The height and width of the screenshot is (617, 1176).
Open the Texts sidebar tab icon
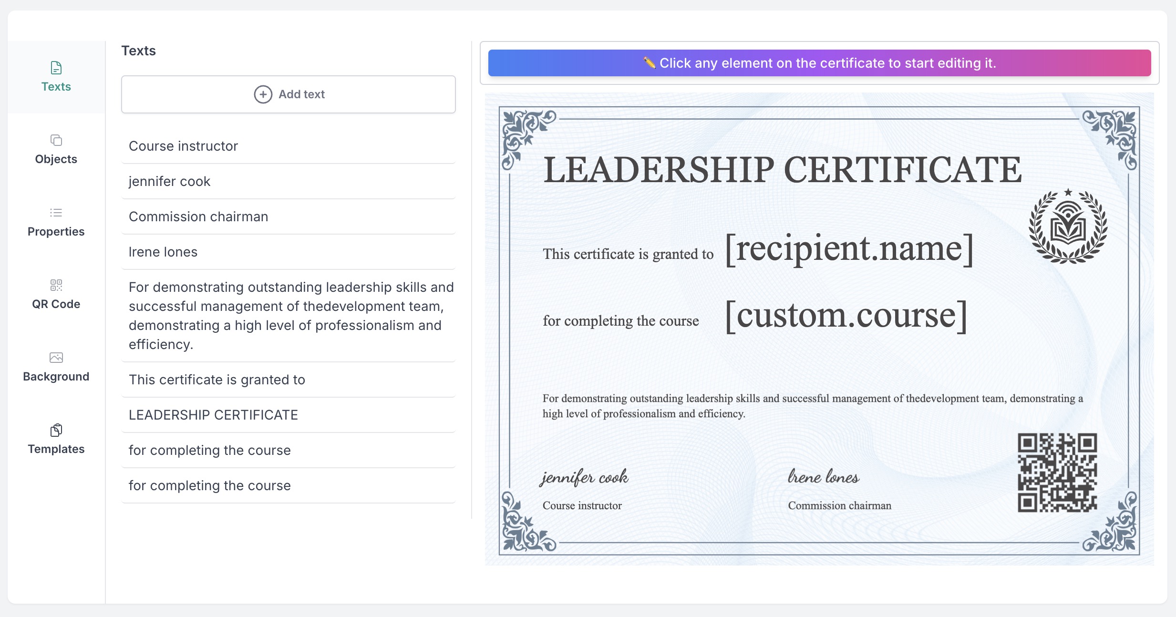[x=56, y=68]
